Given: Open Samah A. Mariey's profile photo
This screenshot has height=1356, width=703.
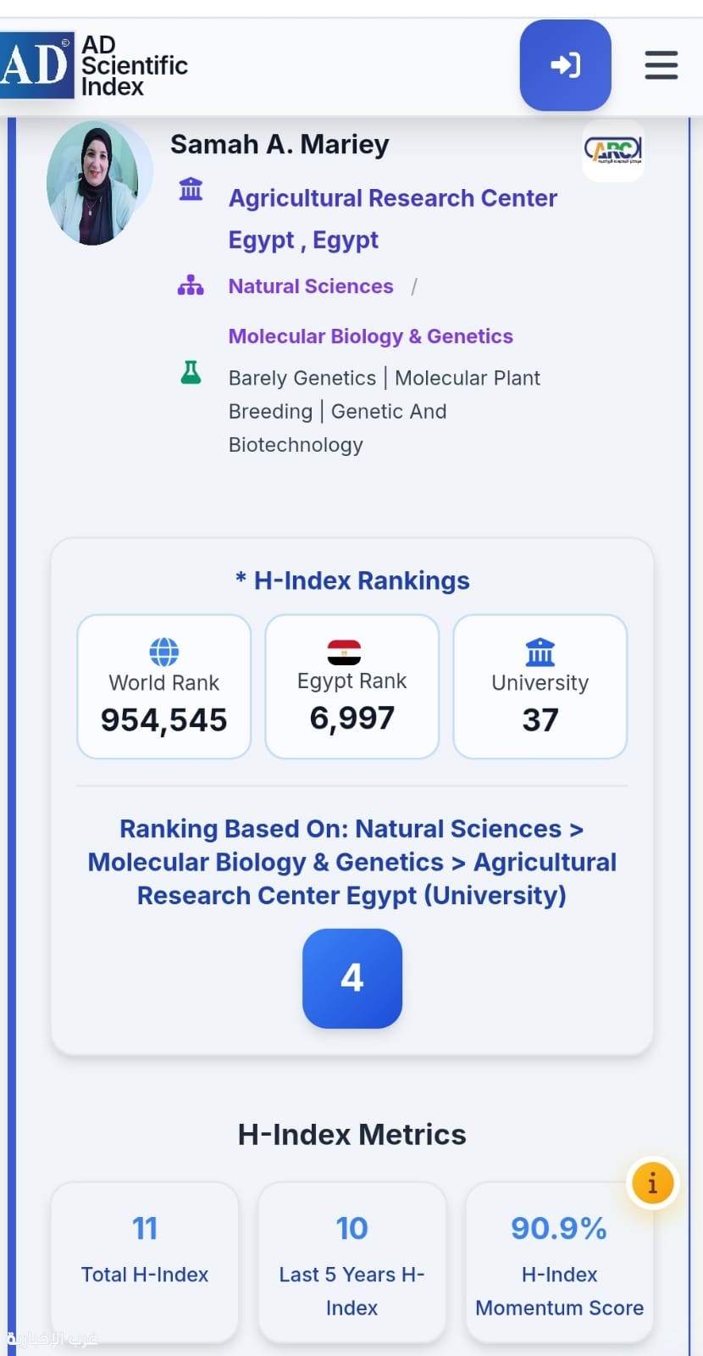Looking at the screenshot, I should click(93, 183).
